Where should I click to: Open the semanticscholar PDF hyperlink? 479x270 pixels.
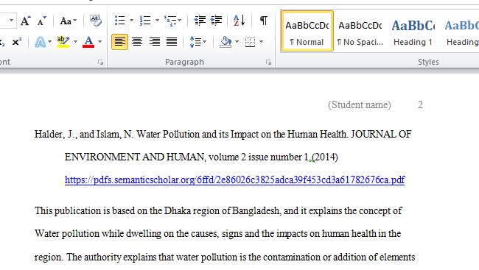point(234,180)
